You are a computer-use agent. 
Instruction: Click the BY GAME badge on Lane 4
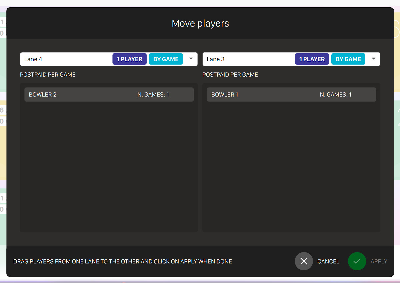166,59
